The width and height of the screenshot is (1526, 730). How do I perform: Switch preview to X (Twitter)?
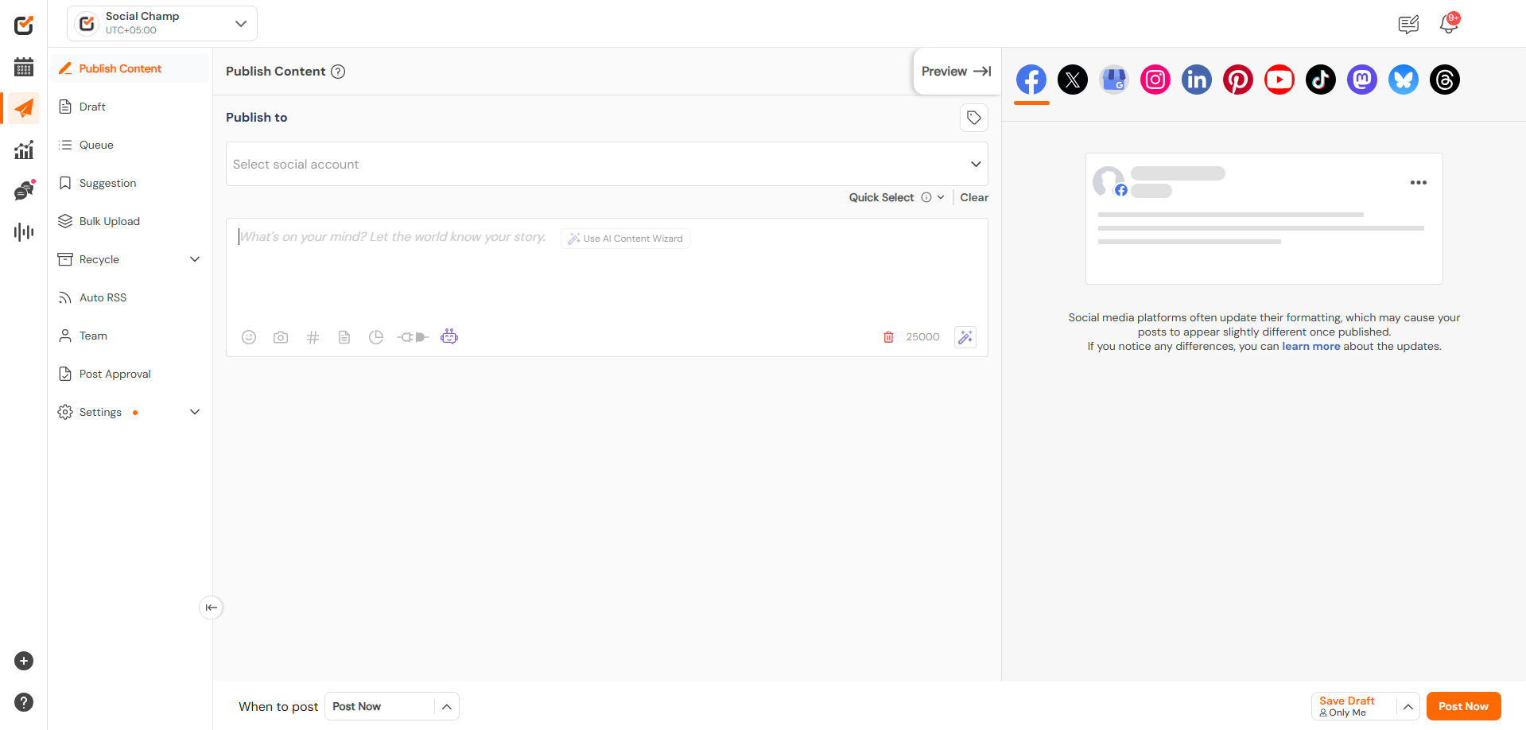(1073, 80)
